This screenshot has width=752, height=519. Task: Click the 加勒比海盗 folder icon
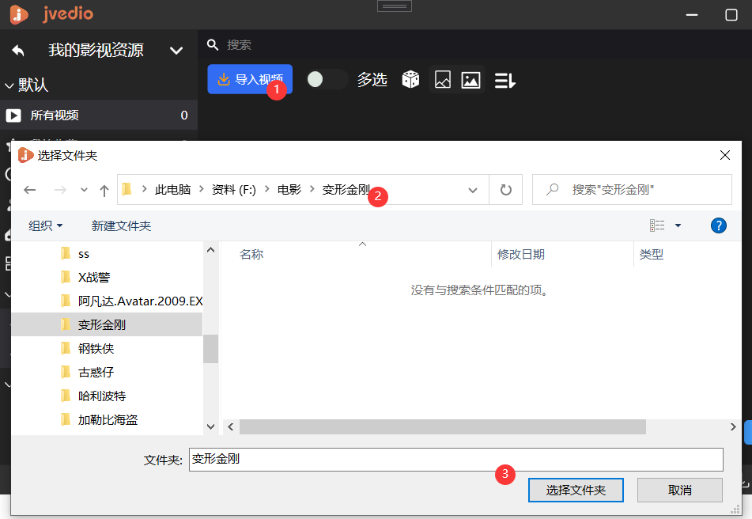tap(66, 419)
